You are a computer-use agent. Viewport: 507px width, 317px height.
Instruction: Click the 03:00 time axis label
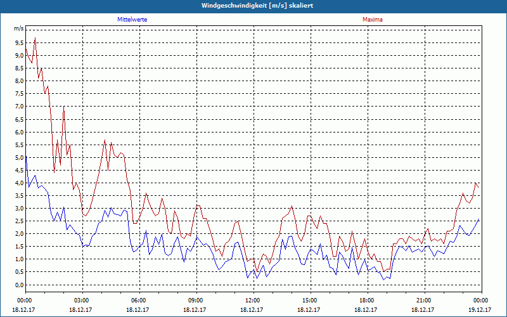click(x=82, y=301)
